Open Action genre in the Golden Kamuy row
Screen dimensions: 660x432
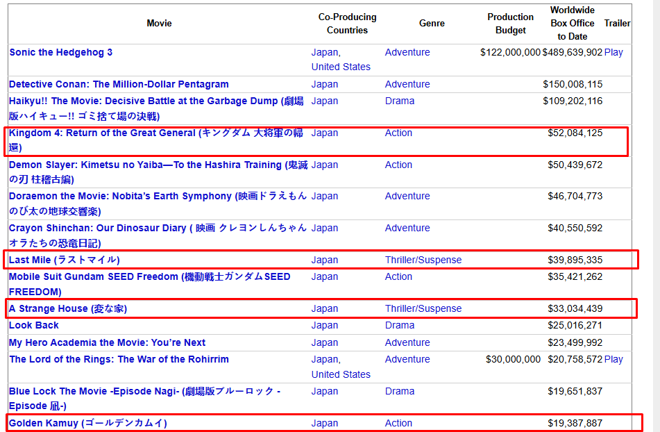(x=398, y=423)
